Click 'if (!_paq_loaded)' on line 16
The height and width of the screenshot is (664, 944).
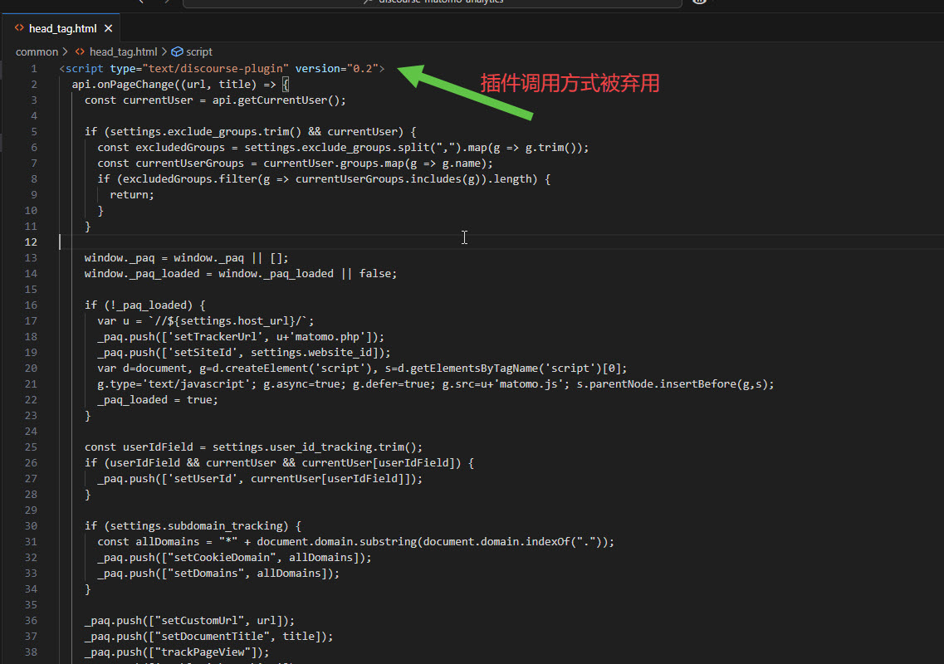point(139,305)
